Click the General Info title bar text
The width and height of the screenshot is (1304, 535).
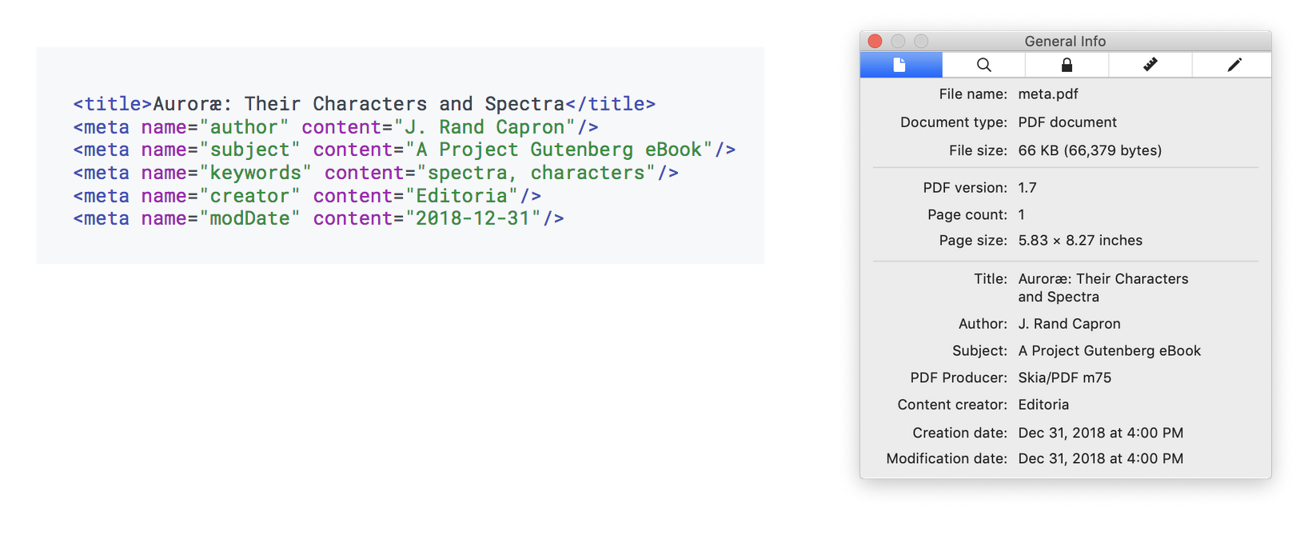pos(1065,42)
